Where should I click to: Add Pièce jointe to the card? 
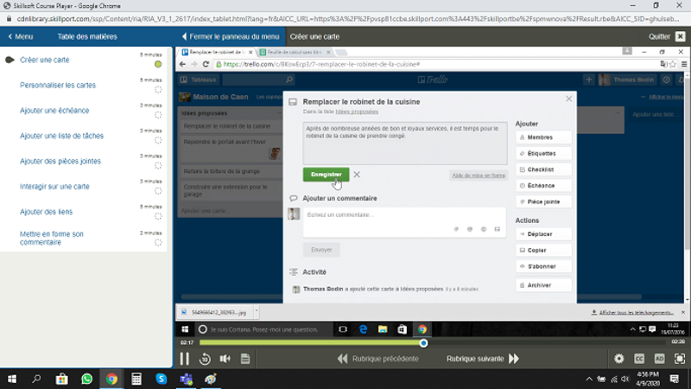tap(543, 201)
